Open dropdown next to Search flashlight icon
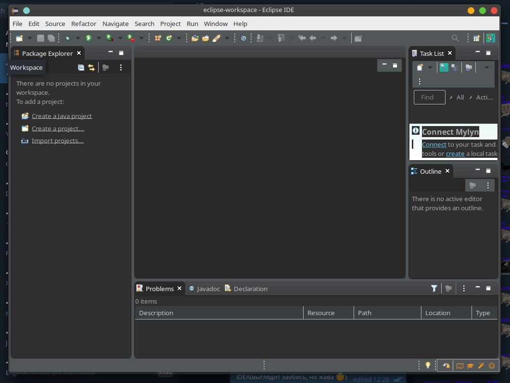This screenshot has width=510, height=383. [227, 38]
